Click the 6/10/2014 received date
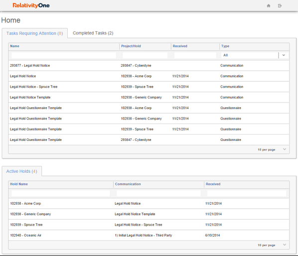This screenshot has height=256, width=298. 212,236
